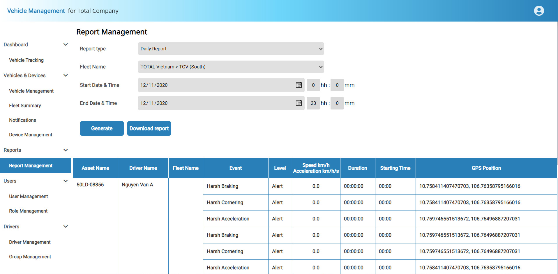Click the Vehicle Management header link

click(36, 11)
